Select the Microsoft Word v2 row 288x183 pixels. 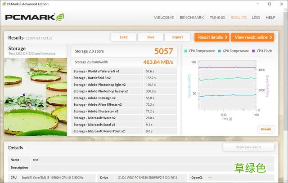coord(124,118)
